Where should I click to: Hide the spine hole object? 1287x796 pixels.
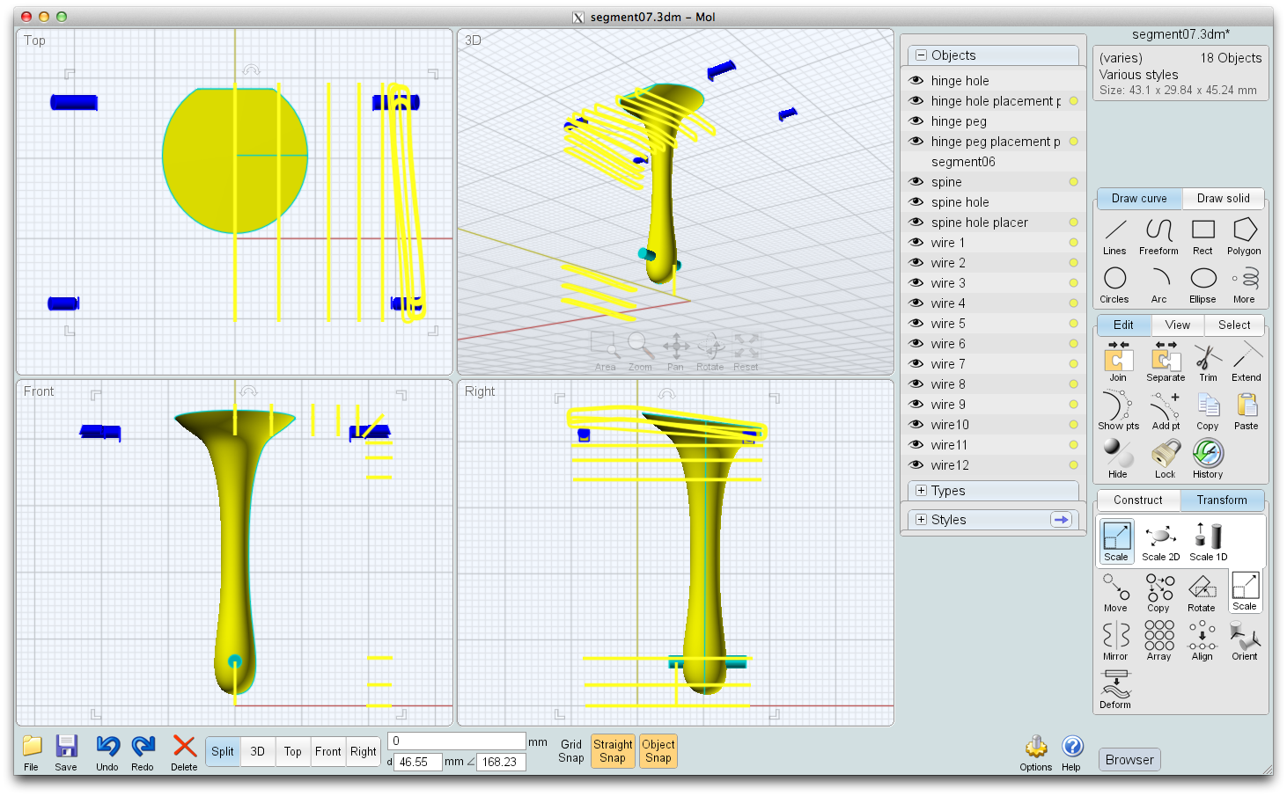(x=916, y=201)
